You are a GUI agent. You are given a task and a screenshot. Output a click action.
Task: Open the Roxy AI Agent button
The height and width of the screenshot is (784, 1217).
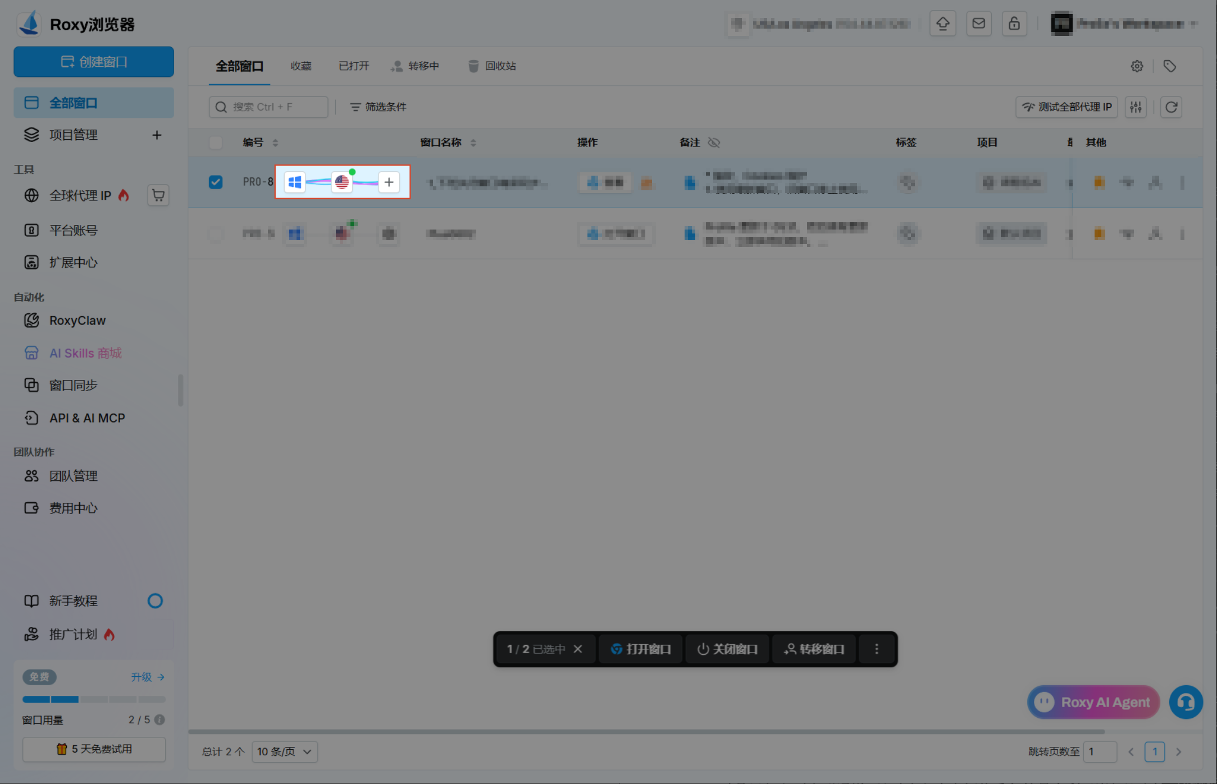1093,702
